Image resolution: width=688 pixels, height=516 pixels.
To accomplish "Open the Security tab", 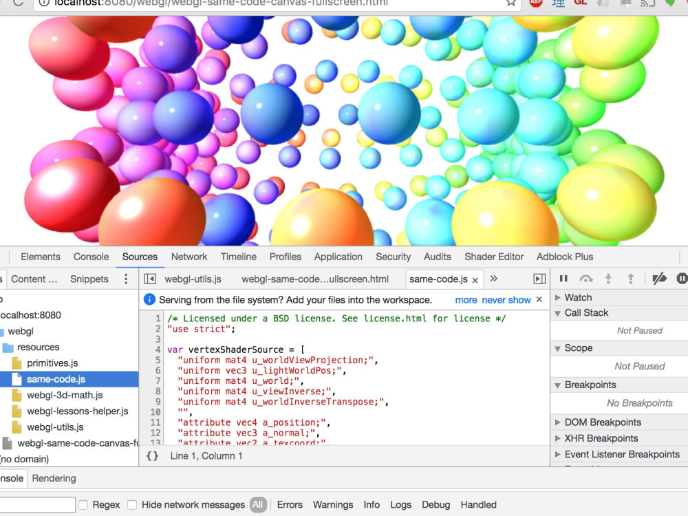I will coord(393,257).
